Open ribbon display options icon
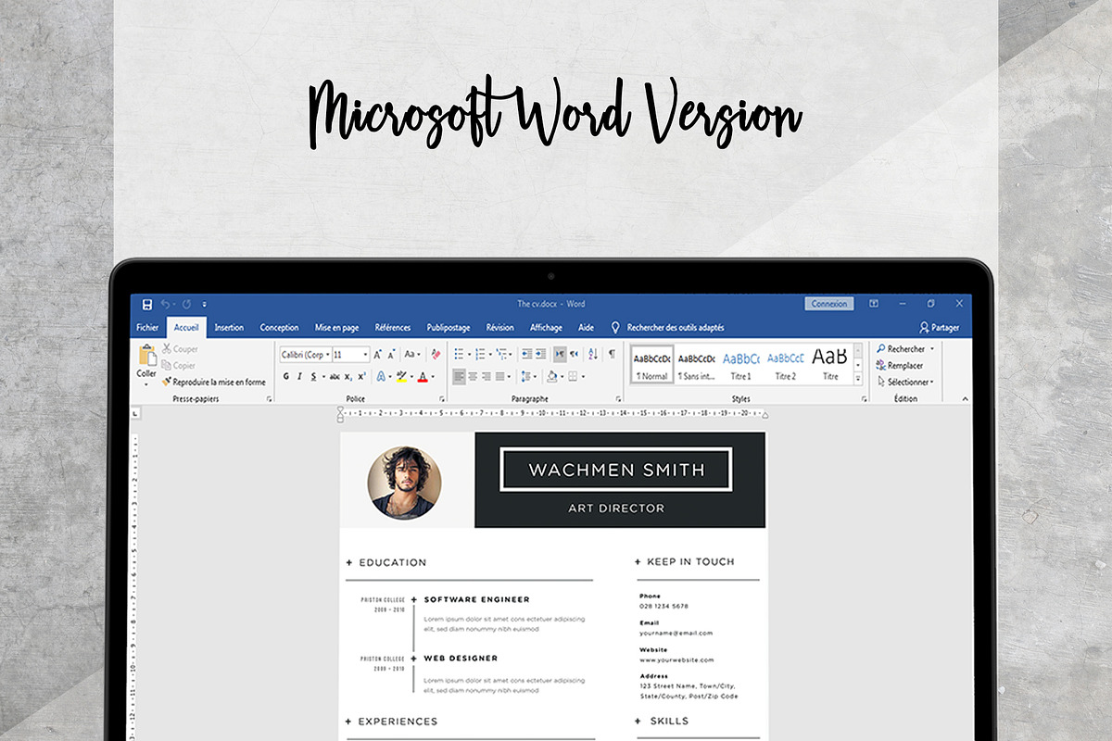This screenshot has width=1112, height=741. [x=874, y=304]
